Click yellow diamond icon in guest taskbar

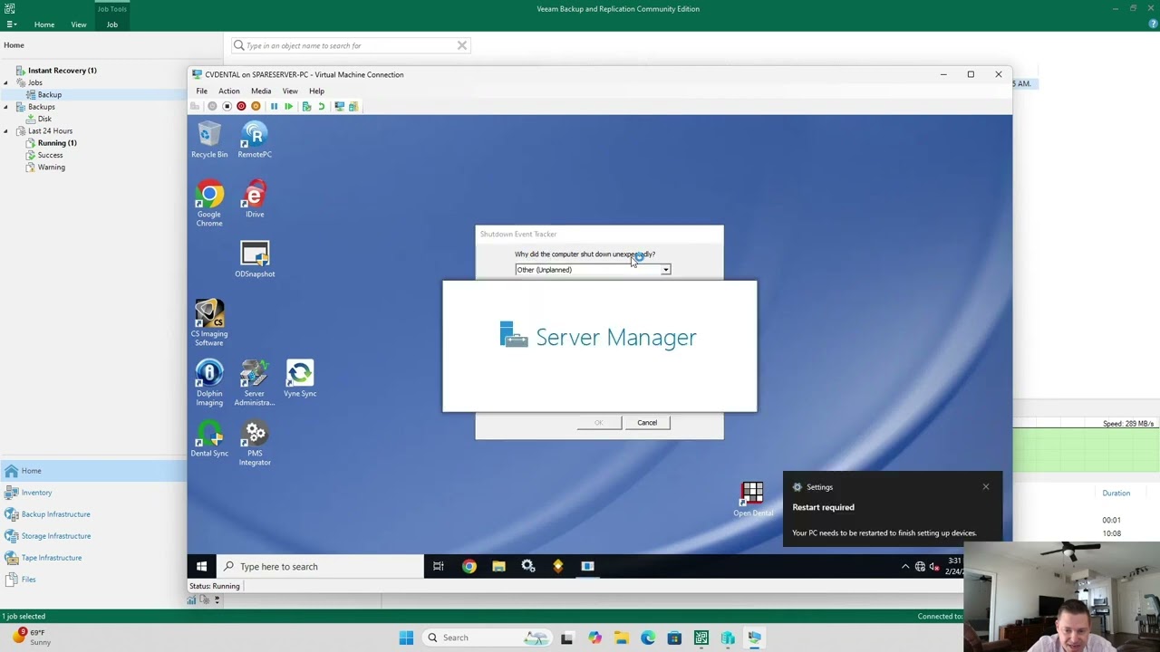pos(557,566)
